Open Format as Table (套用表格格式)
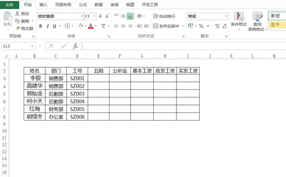The height and width of the screenshot is (177, 286). click(257, 21)
